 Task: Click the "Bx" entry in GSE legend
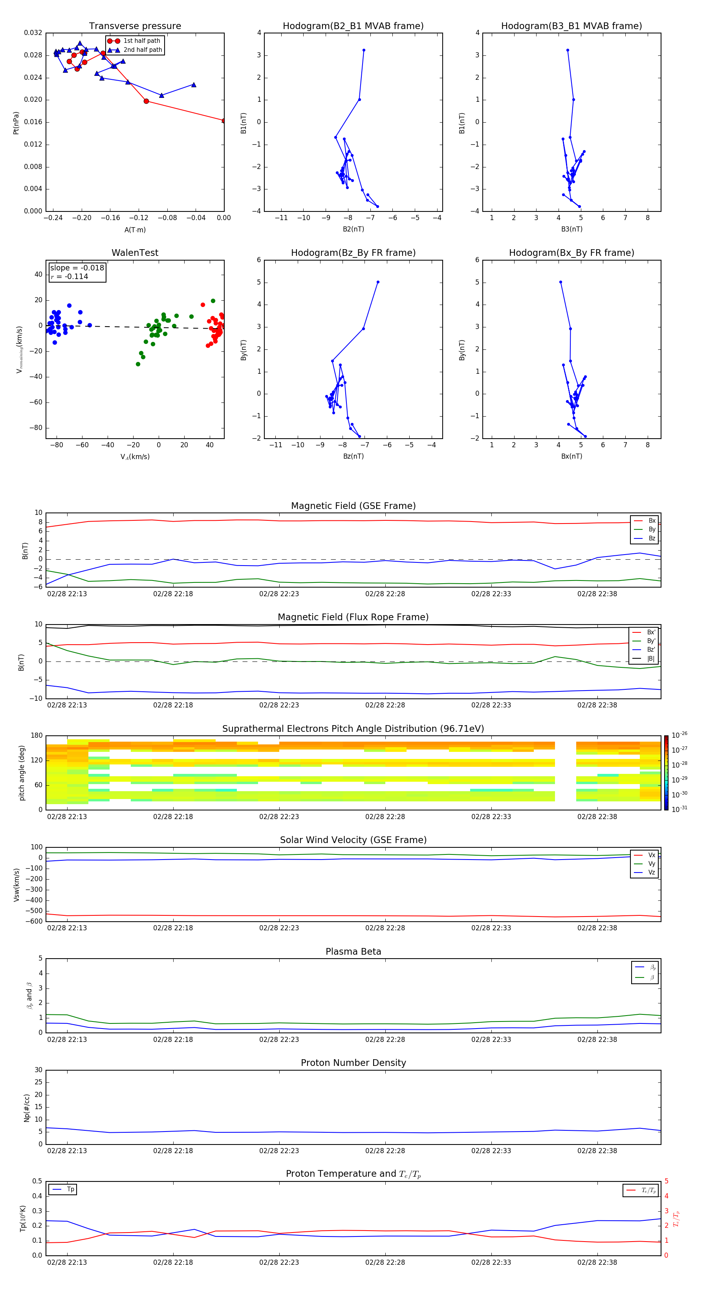click(645, 521)
